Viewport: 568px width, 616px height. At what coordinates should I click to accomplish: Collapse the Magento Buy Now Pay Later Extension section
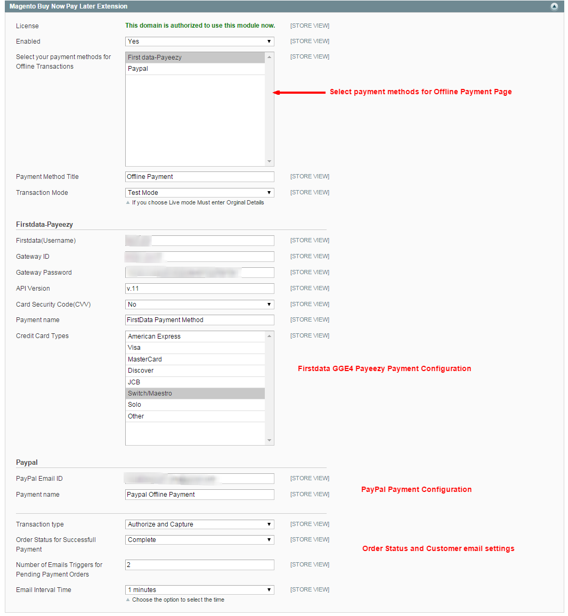pos(554,6)
